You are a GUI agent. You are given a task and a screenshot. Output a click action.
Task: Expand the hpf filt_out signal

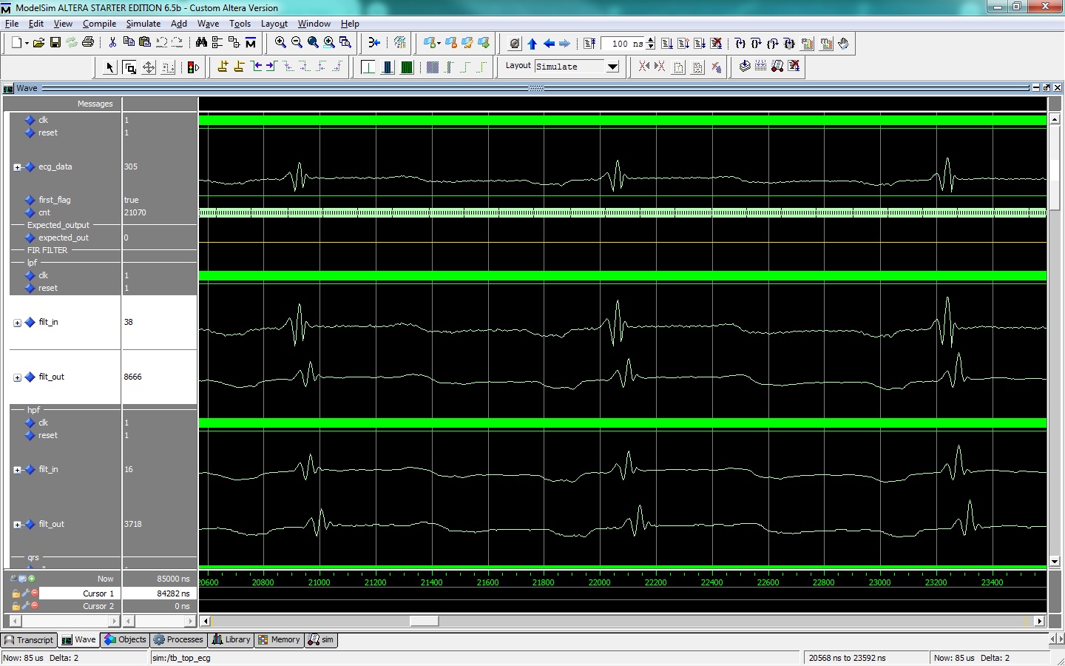coord(17,525)
